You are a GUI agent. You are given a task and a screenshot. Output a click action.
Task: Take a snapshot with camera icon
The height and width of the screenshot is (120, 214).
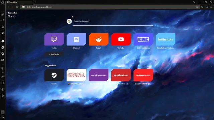point(197,7)
